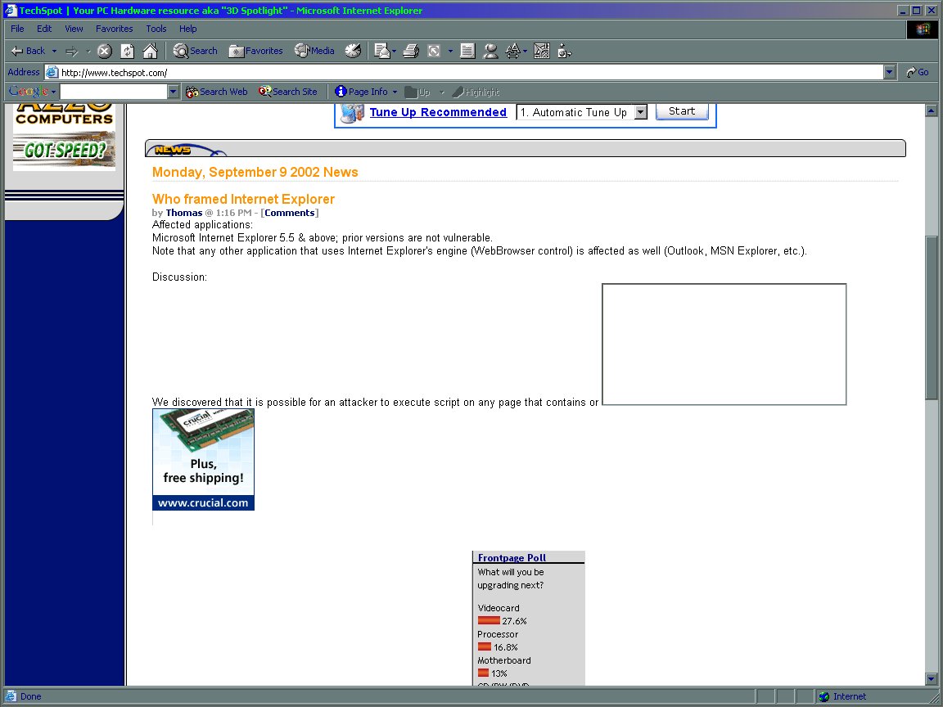This screenshot has width=943, height=707.
Task: Go back with the Back arrow button
Action: pyautogui.click(x=28, y=51)
